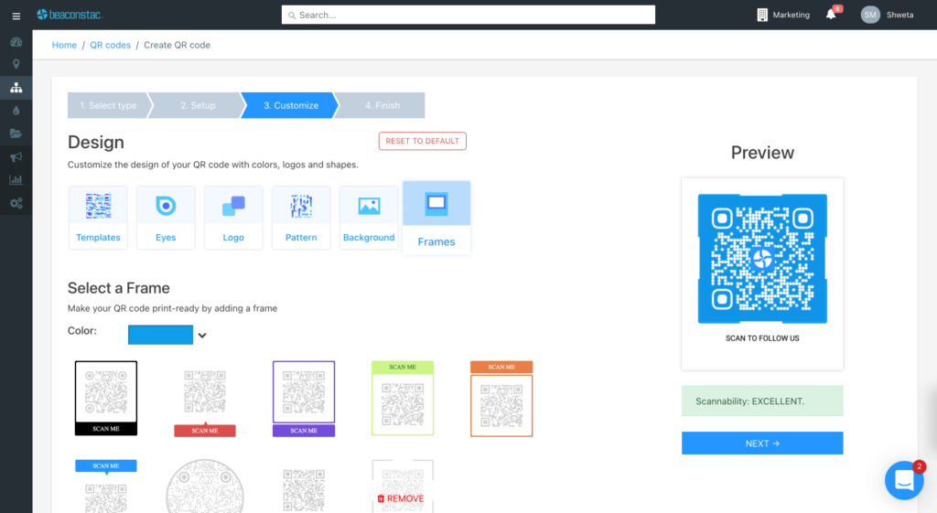937x513 pixels.
Task: Open the dashboard sidebar icon
Action: pyautogui.click(x=16, y=42)
